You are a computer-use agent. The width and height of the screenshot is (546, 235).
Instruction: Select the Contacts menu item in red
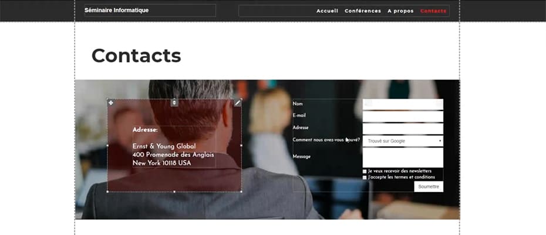(x=433, y=11)
